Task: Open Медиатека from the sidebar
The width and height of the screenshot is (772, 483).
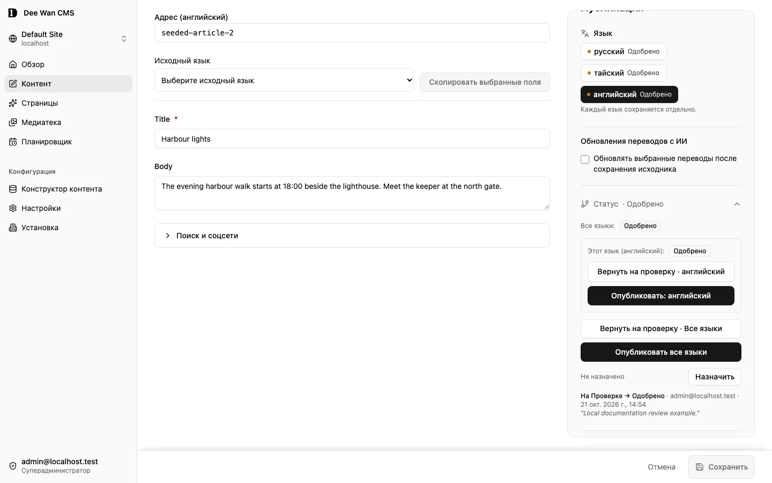Action: coord(68,122)
